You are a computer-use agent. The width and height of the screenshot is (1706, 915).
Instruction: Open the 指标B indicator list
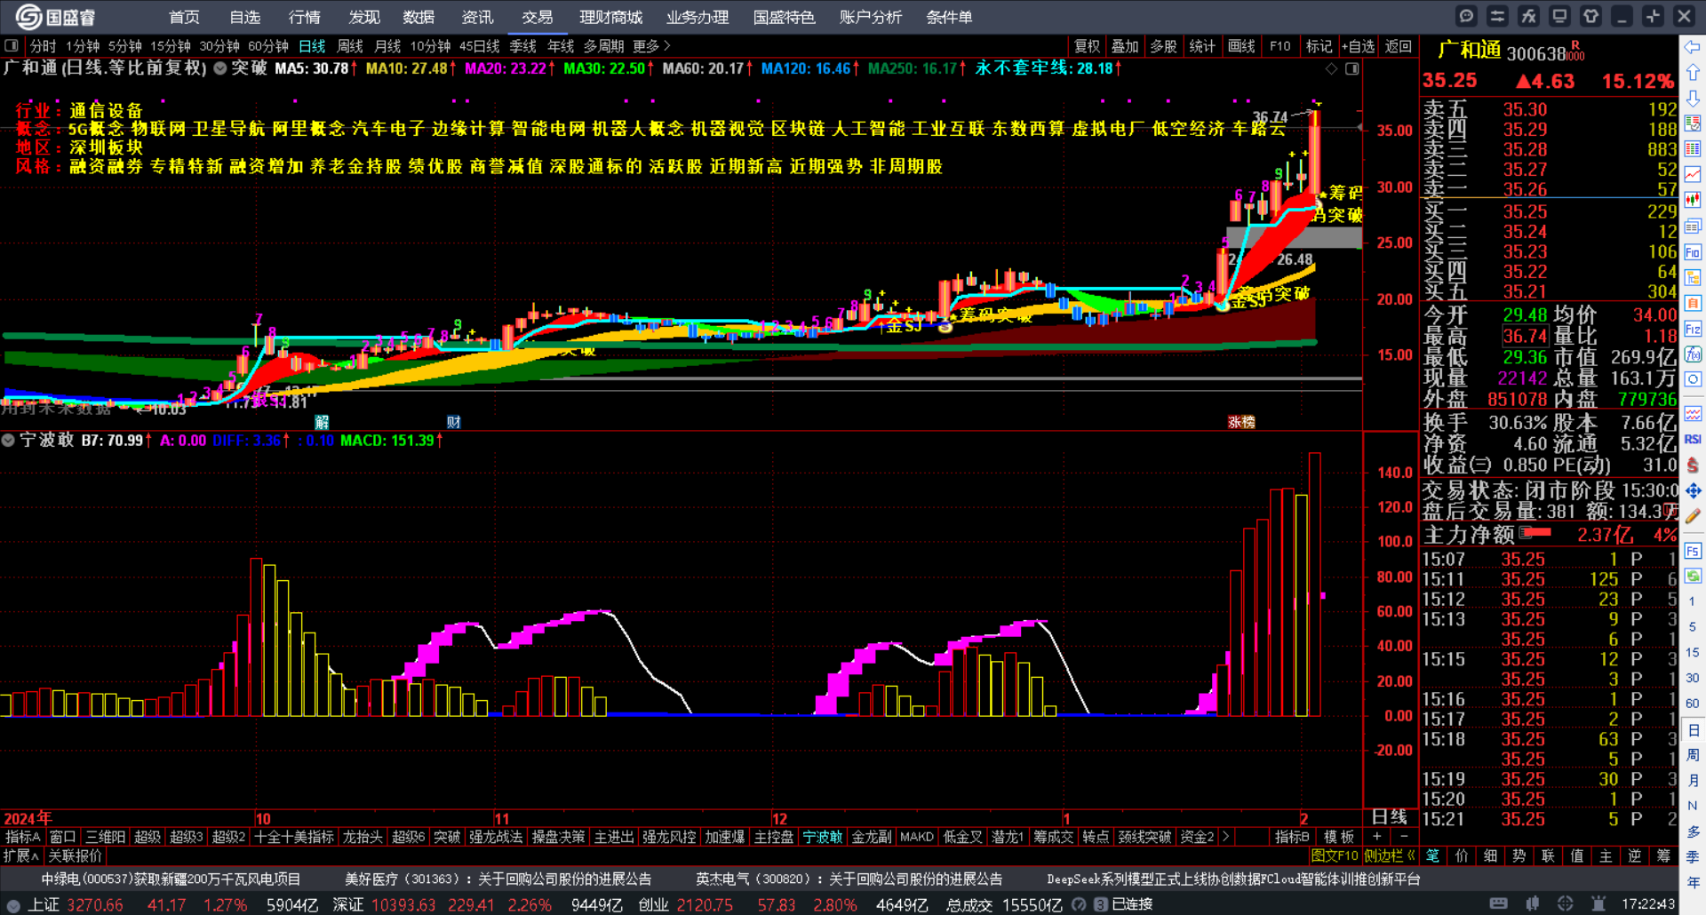click(x=1292, y=837)
